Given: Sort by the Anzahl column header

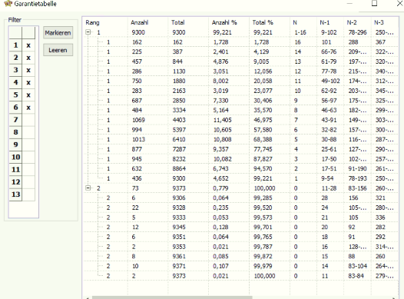Looking at the screenshot, I should pyautogui.click(x=147, y=22).
